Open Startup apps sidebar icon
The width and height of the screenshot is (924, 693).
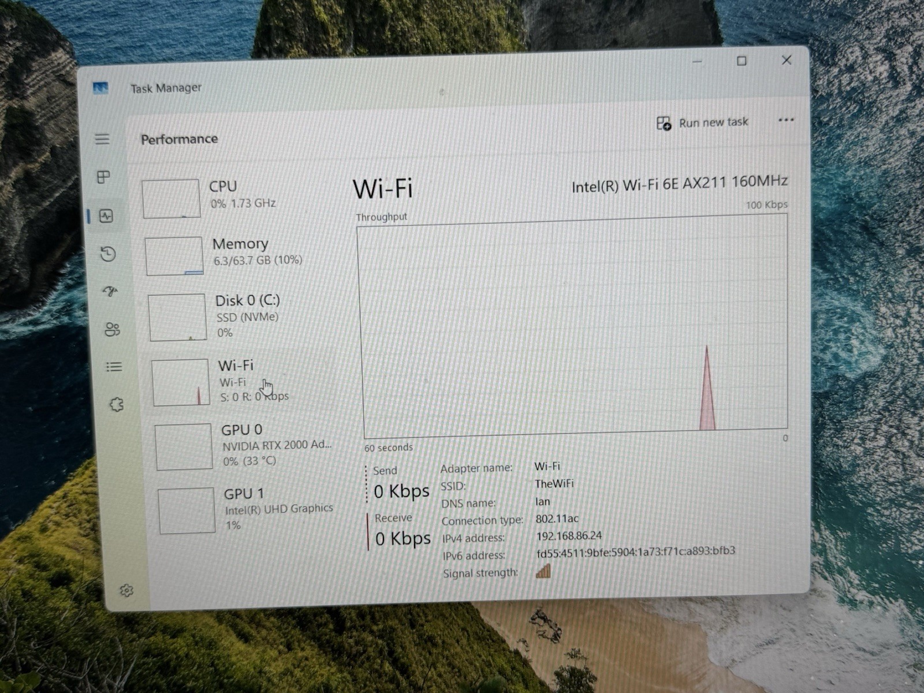[x=110, y=291]
